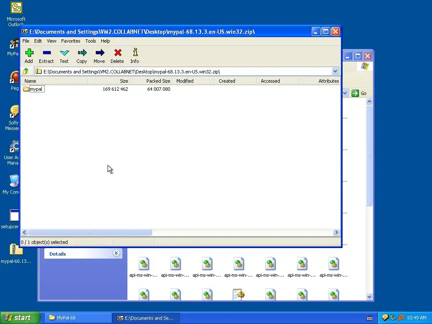Open Microsoft Outlook desktop icon
This screenshot has height=324, width=432.
[16, 14]
